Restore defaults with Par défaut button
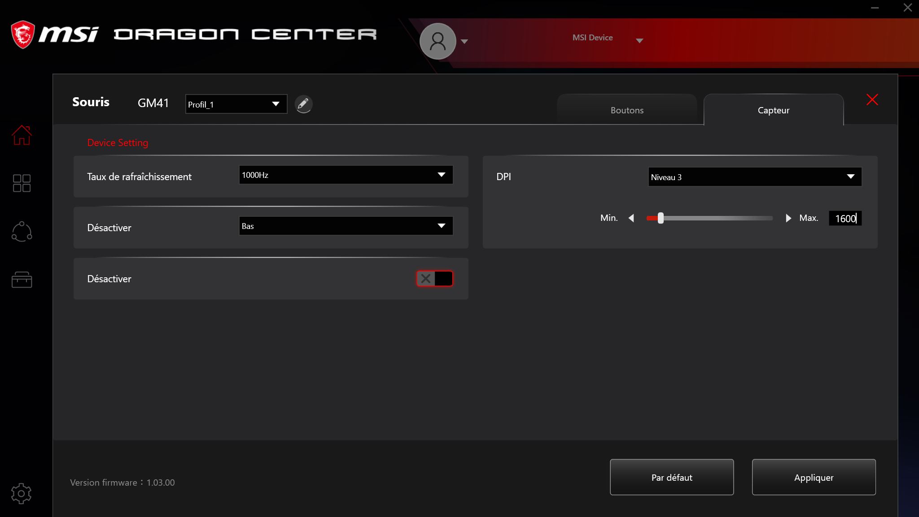 click(671, 477)
